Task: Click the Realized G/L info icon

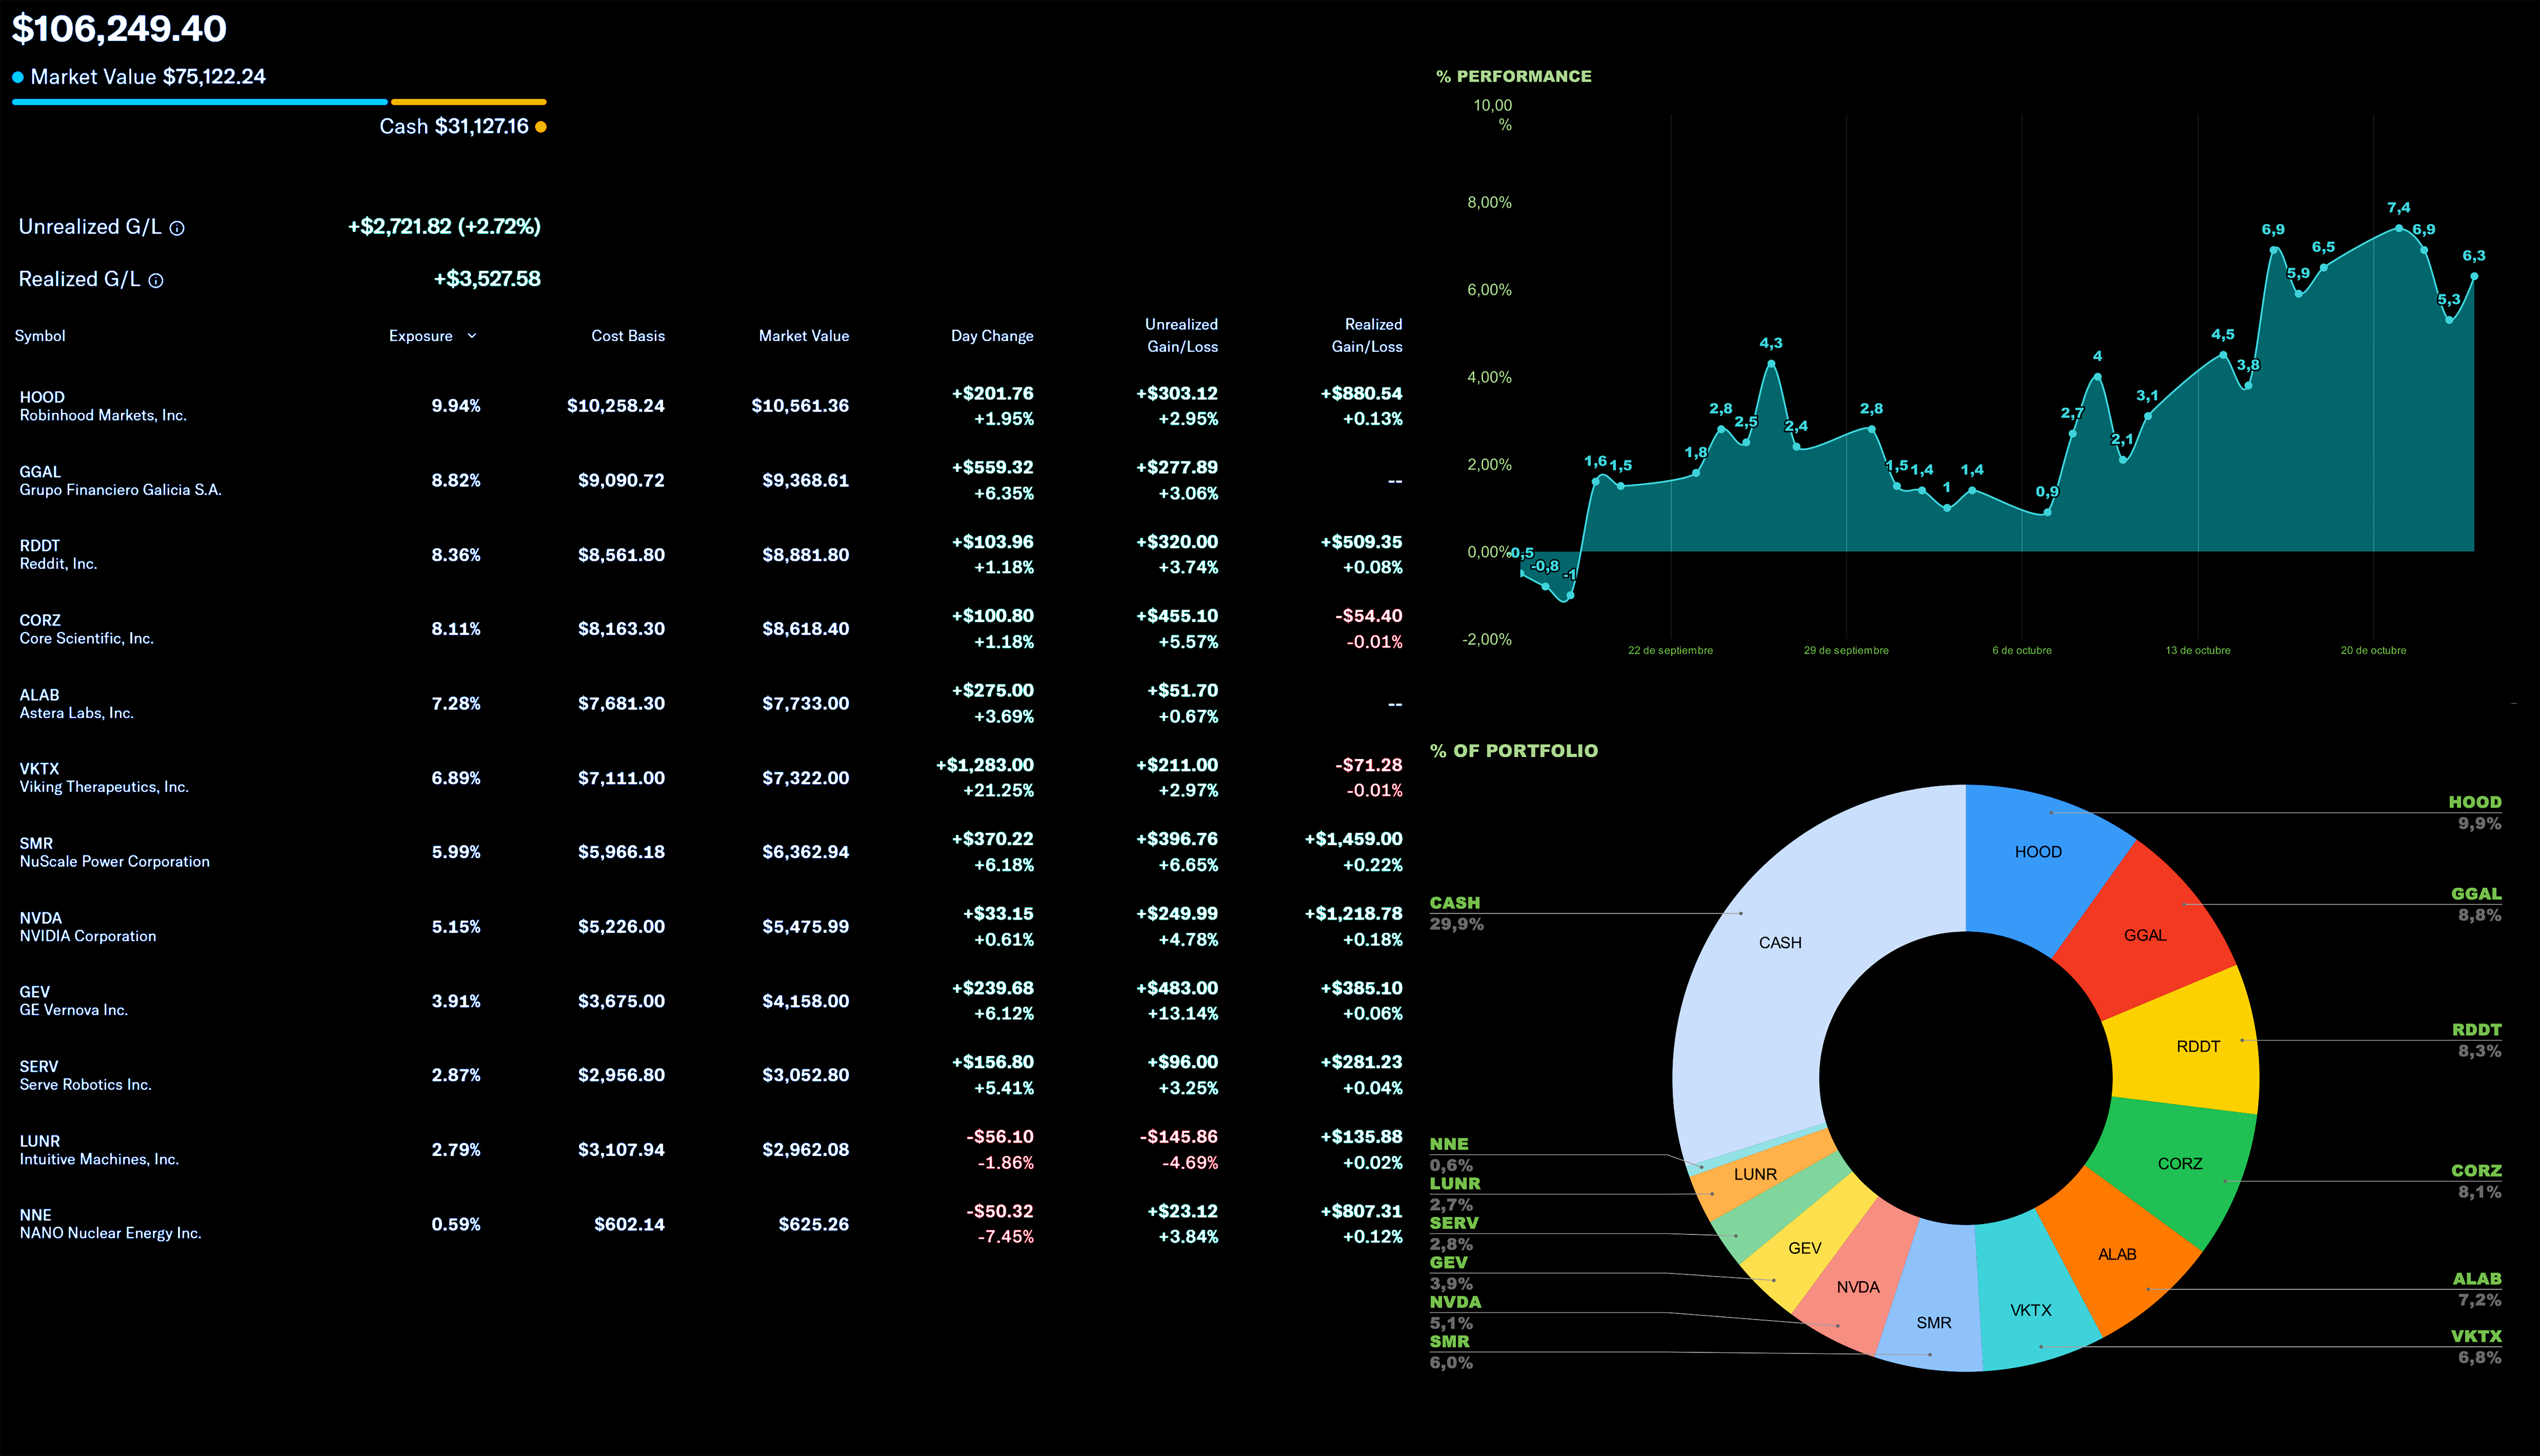Action: [x=156, y=281]
